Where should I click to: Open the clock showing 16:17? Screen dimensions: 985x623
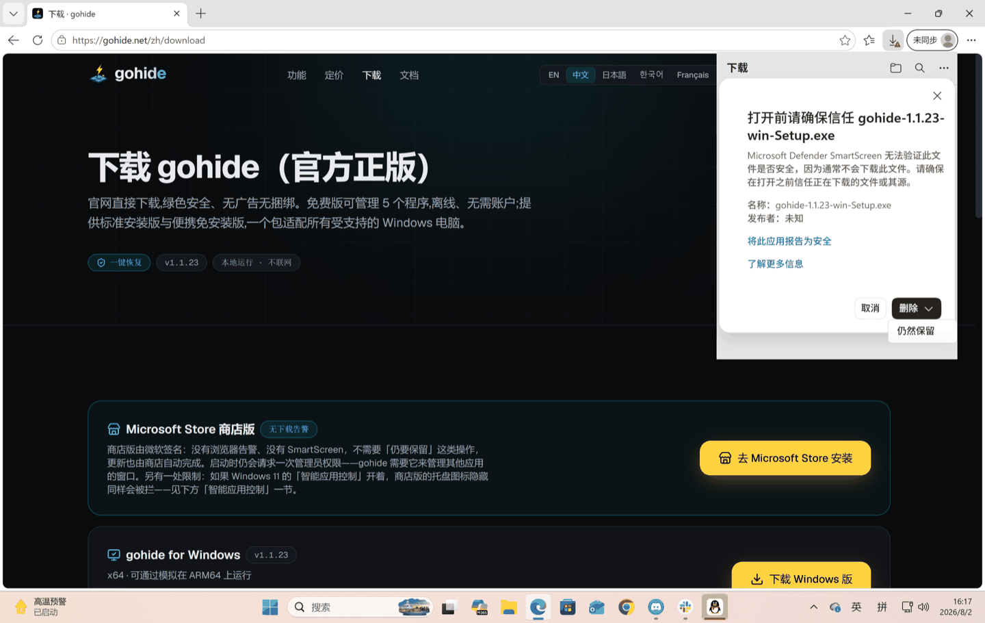point(956,607)
